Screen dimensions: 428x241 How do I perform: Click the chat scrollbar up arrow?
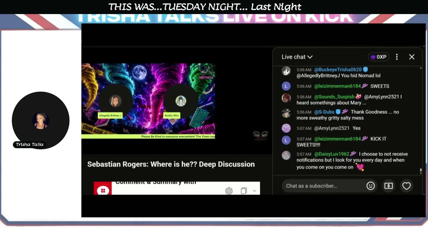(421, 68)
